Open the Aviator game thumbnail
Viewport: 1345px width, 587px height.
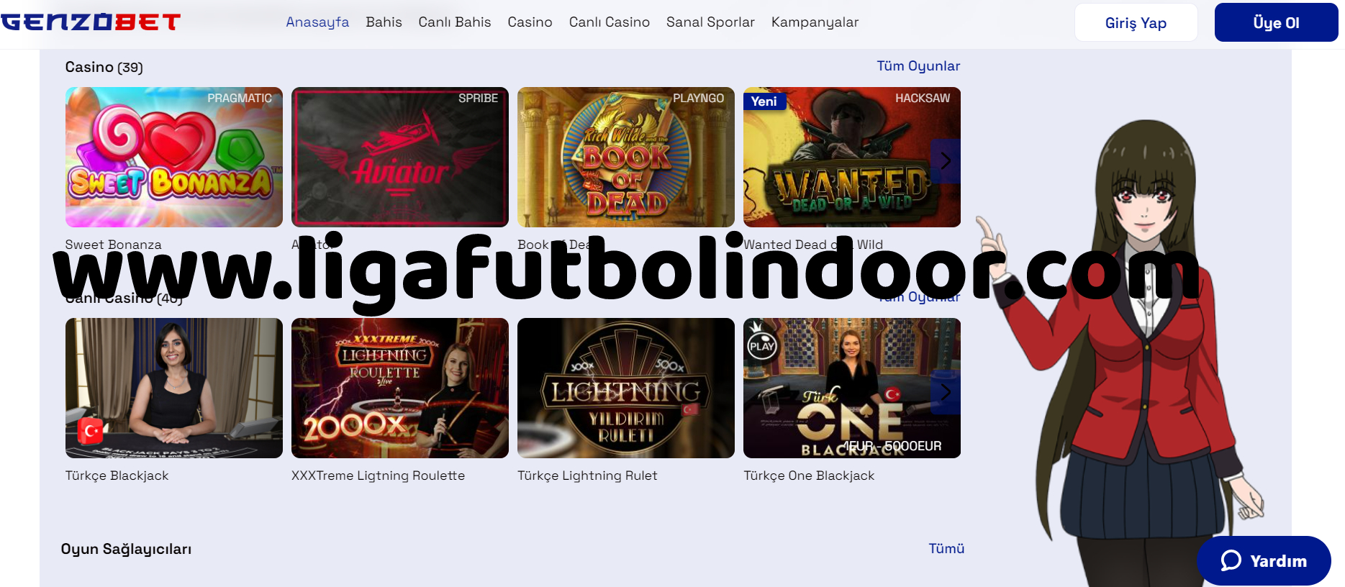400,158
